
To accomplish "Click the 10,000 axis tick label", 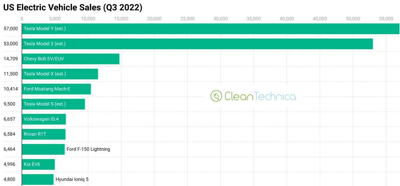I will pyautogui.click(x=88, y=19).
